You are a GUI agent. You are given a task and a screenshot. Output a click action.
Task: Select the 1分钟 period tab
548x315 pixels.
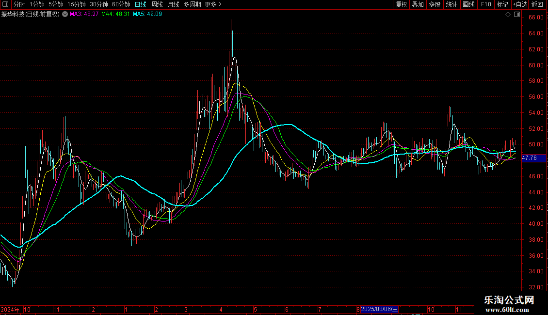pos(37,4)
